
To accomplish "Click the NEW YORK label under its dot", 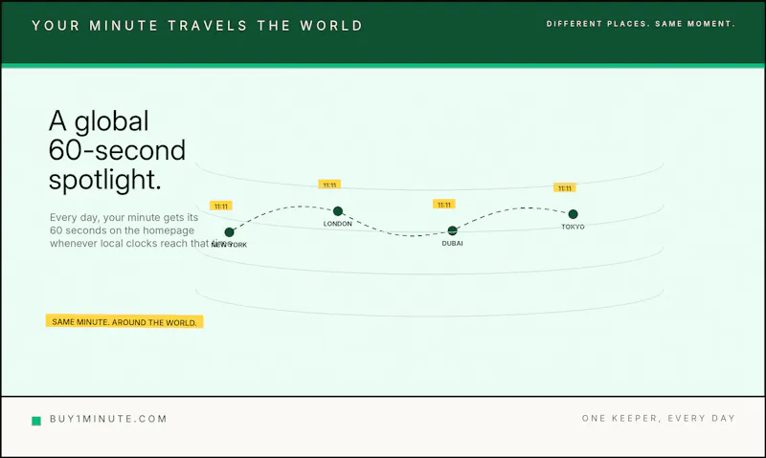I will click(x=229, y=245).
